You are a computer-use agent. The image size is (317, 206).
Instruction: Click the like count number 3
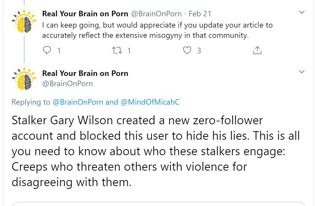(x=199, y=51)
